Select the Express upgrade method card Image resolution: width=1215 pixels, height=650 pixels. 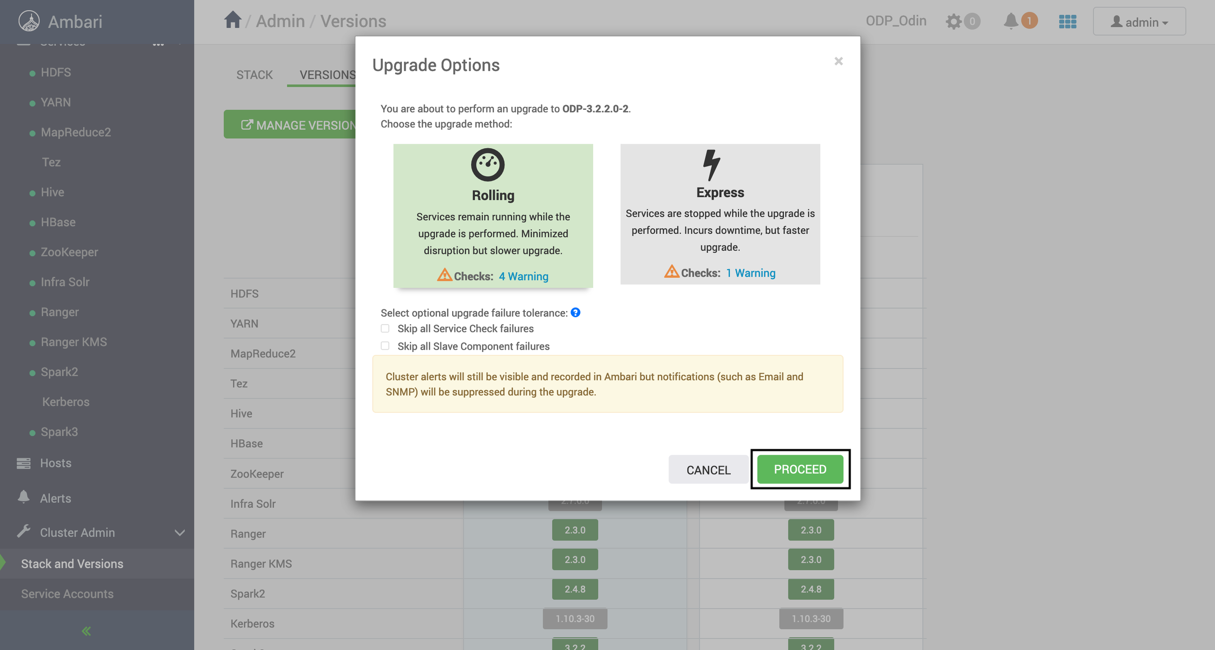720,214
